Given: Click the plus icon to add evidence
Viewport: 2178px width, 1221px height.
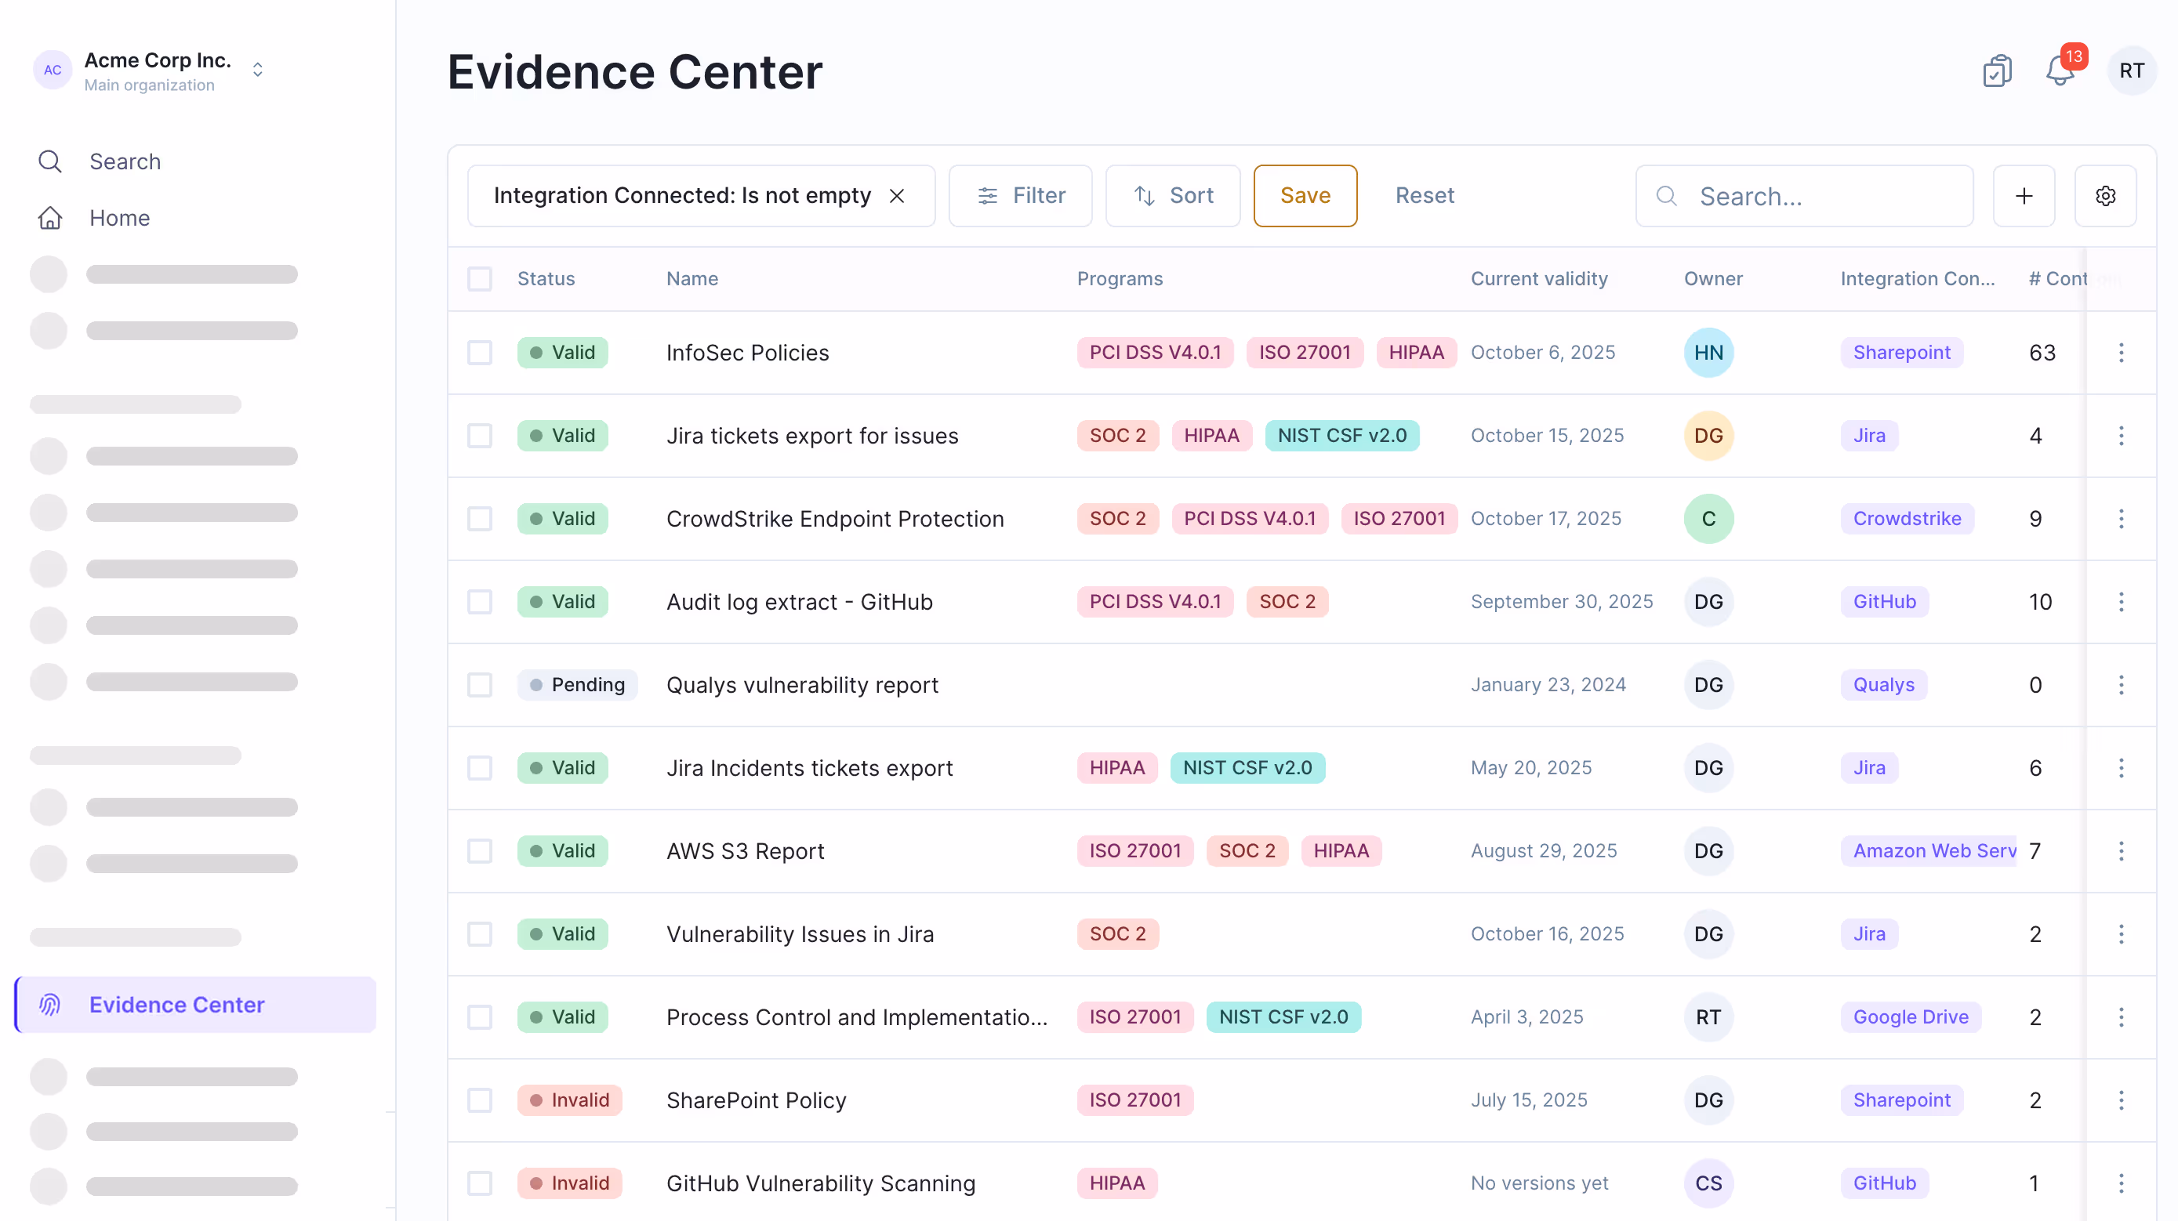Looking at the screenshot, I should [2024, 196].
